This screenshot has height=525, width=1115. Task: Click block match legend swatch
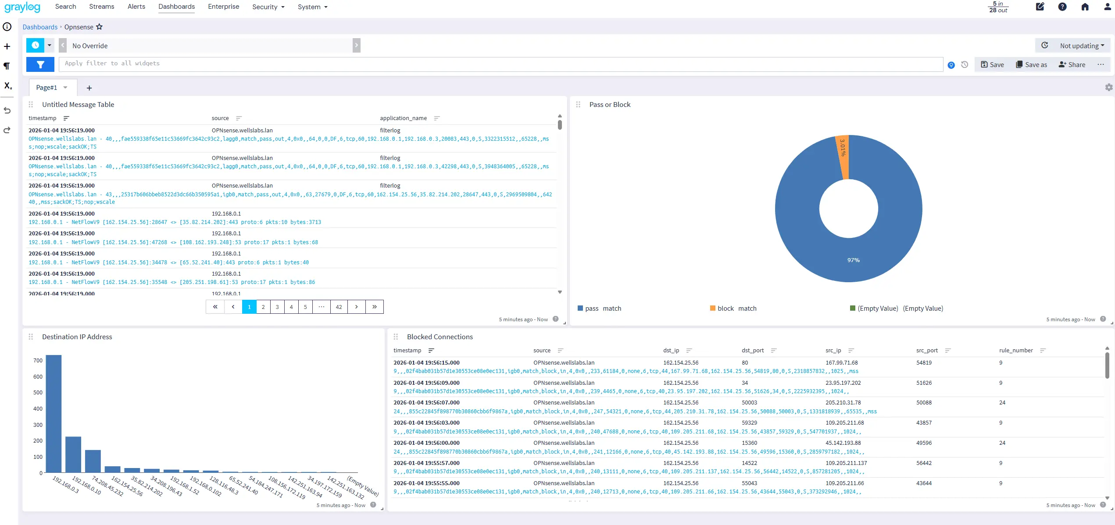pos(713,308)
